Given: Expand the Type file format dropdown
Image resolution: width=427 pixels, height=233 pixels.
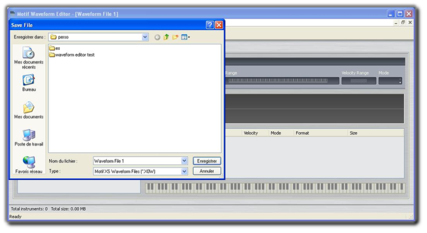Looking at the screenshot, I should click(x=184, y=171).
